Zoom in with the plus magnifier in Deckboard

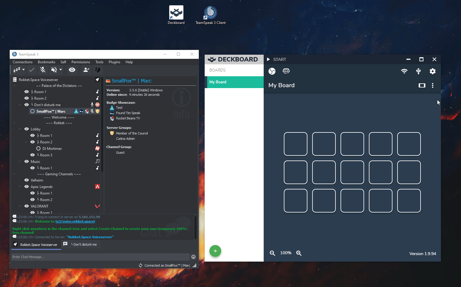[x=299, y=253]
